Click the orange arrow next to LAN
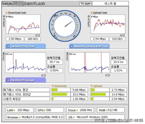 pyautogui.click(x=14, y=110)
